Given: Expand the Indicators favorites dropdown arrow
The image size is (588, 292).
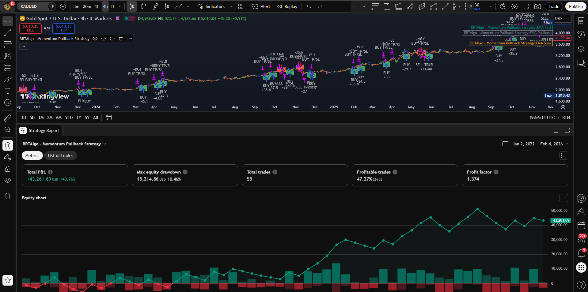Looking at the screenshot, I should (x=231, y=6).
